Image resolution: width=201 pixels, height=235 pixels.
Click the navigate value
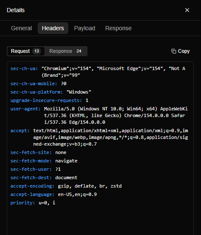coord(67,161)
